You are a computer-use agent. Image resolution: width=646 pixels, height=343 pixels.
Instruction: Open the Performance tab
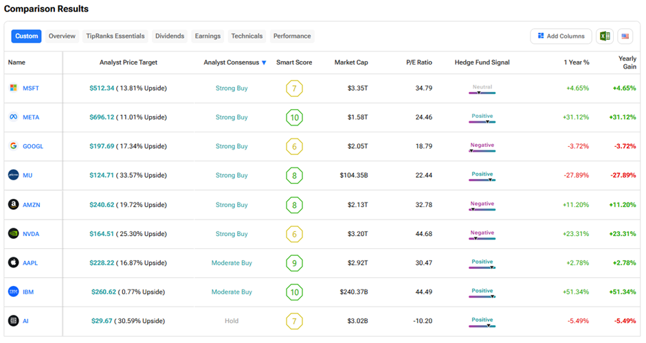[x=292, y=36]
